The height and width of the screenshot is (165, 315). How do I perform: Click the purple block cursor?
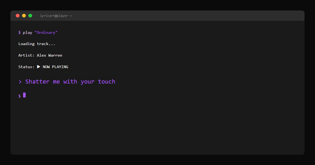click(x=24, y=95)
